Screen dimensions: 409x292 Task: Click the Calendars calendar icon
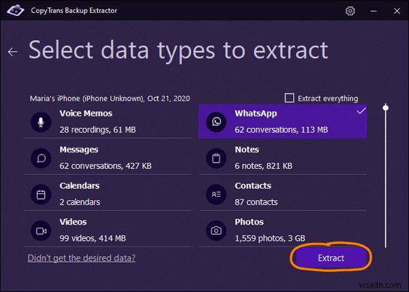(41, 194)
